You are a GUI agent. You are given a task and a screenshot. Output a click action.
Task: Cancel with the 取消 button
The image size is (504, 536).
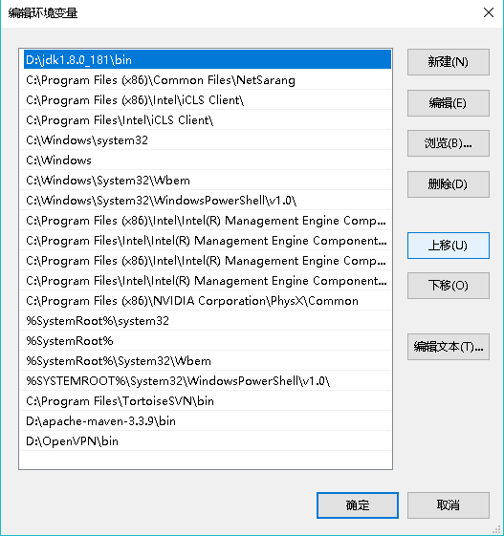tap(449, 505)
